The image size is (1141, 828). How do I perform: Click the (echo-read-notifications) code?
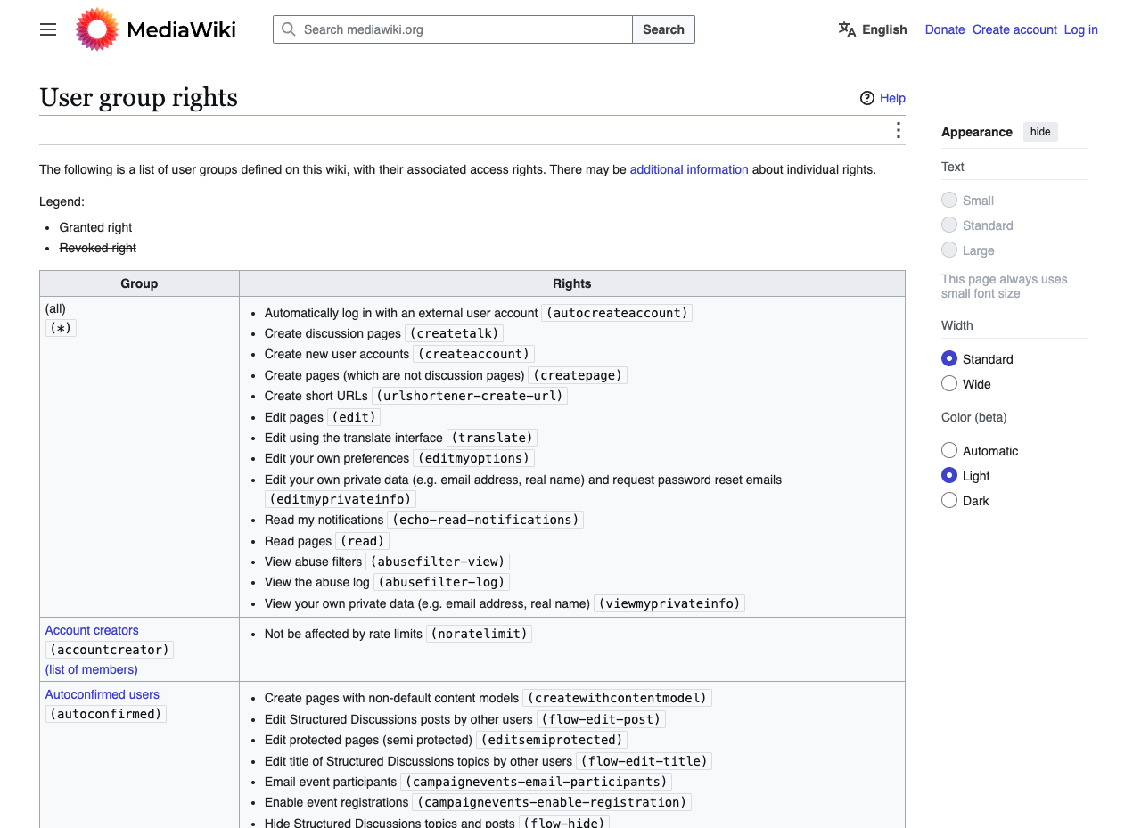pos(486,520)
